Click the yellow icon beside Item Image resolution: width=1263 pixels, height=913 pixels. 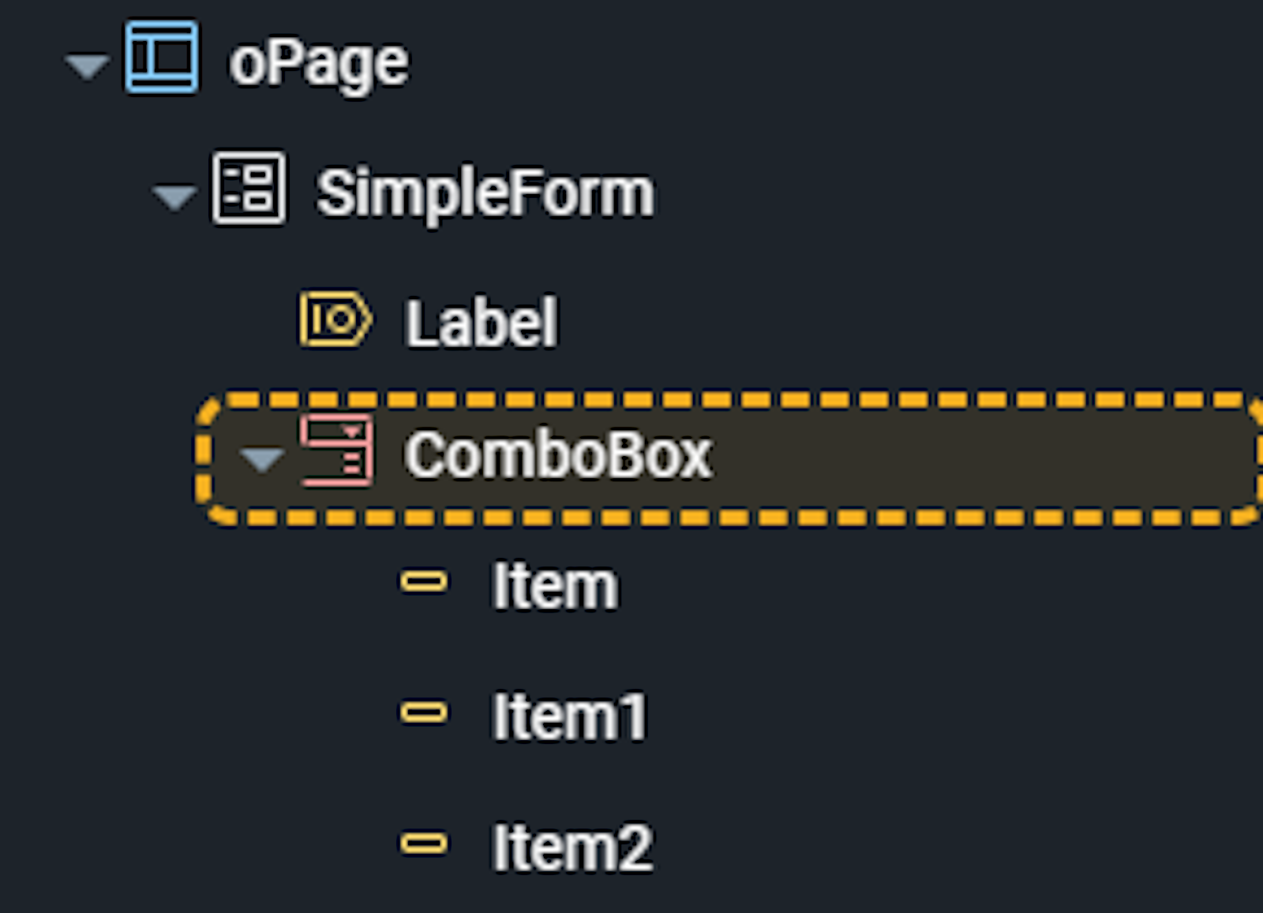pos(424,582)
